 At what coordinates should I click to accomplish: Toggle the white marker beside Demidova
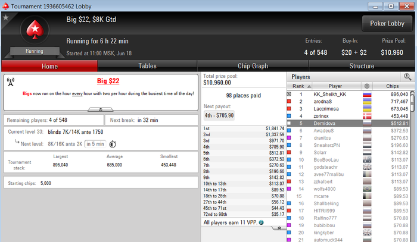tap(289, 123)
